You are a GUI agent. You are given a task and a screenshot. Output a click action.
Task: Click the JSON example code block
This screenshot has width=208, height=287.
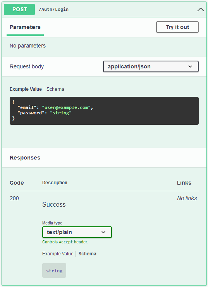[104, 111]
